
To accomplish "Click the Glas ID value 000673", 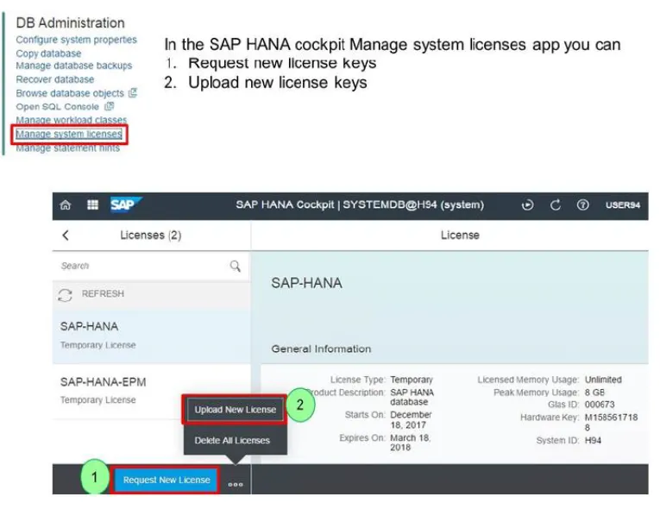I will coord(600,405).
